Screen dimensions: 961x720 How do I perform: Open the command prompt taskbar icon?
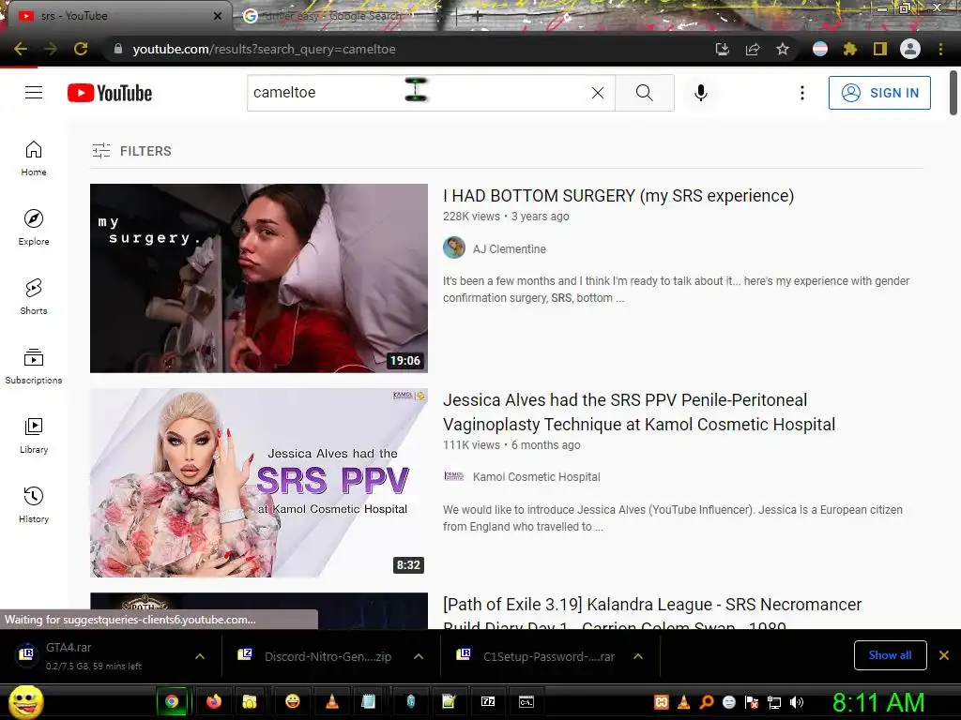pyautogui.click(x=526, y=701)
